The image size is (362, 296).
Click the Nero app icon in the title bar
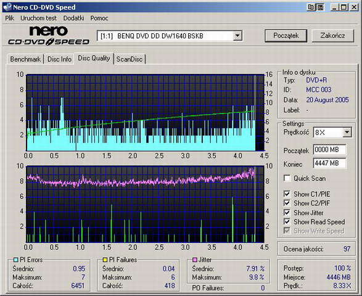(x=7, y=7)
